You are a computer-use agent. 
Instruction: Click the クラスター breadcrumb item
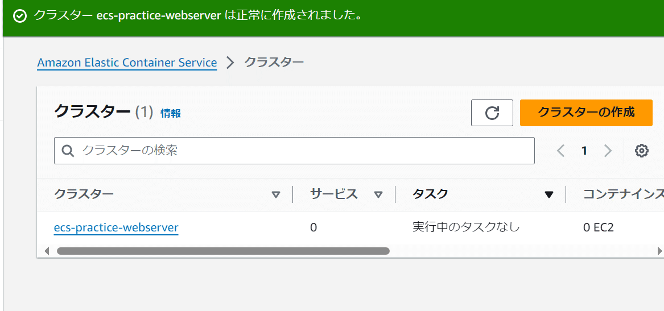pos(274,62)
